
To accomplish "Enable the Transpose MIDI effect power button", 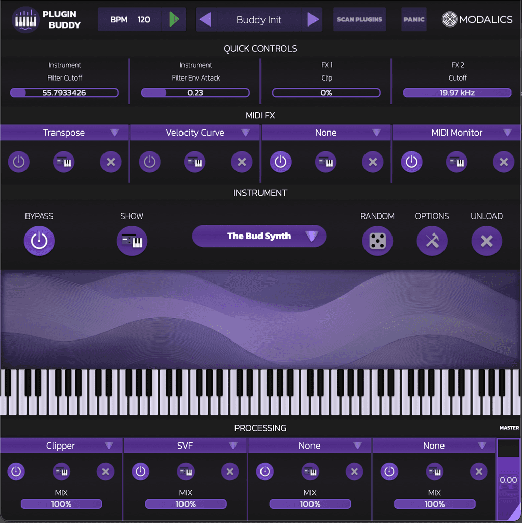I will click(19, 162).
